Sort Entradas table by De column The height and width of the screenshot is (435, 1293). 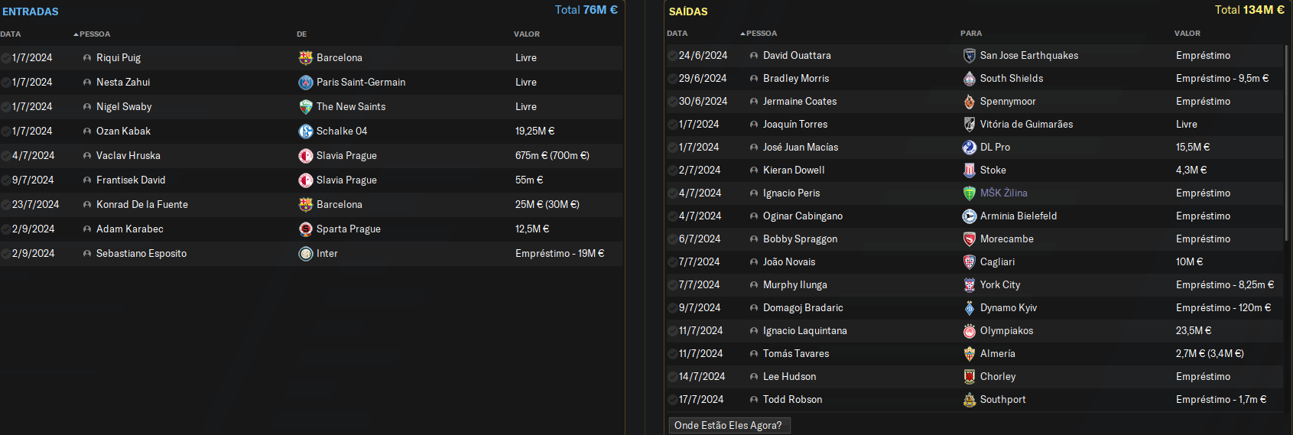pos(302,34)
